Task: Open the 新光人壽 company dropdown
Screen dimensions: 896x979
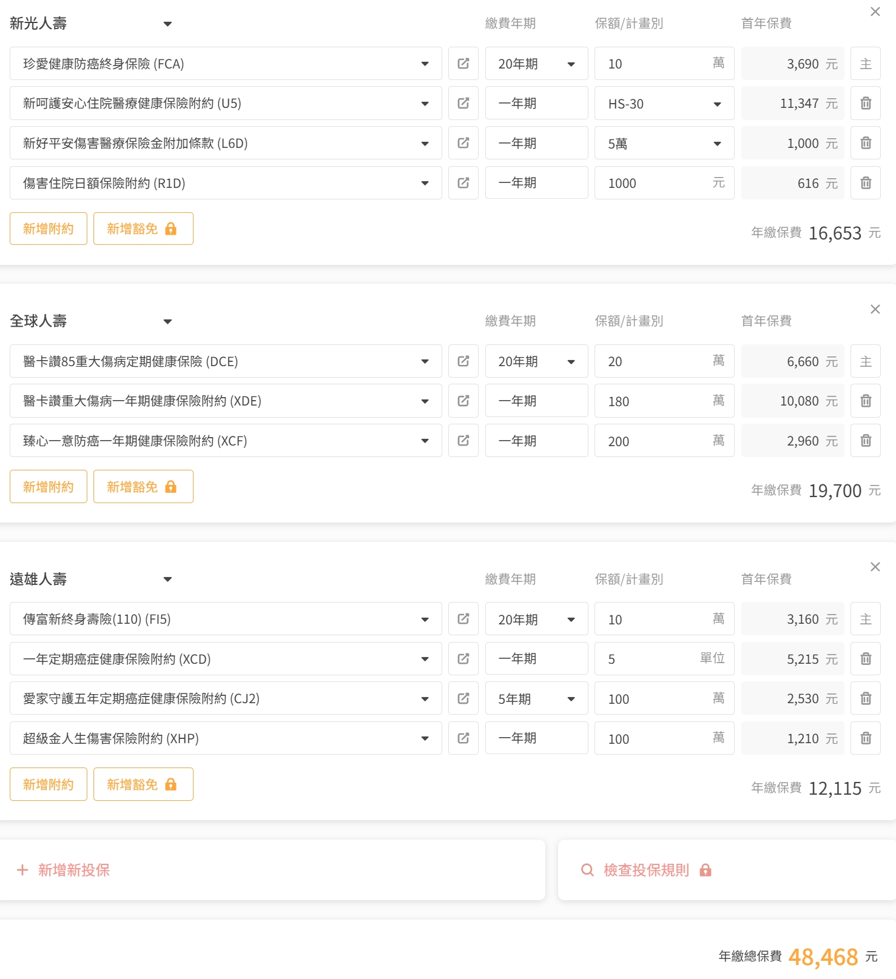Action: click(91, 24)
